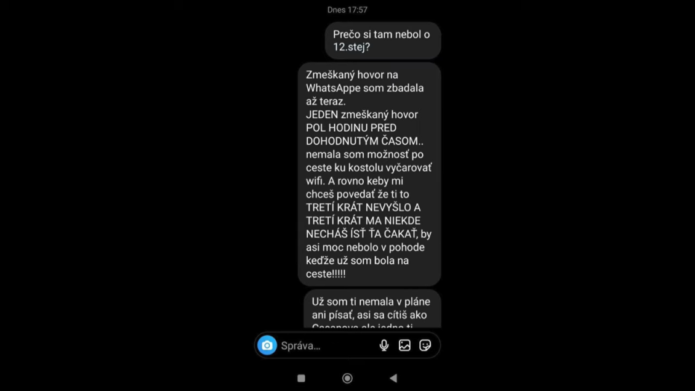Click the "ceste!!!!!" ending of long message
Image resolution: width=695 pixels, height=391 pixels.
[x=326, y=274]
